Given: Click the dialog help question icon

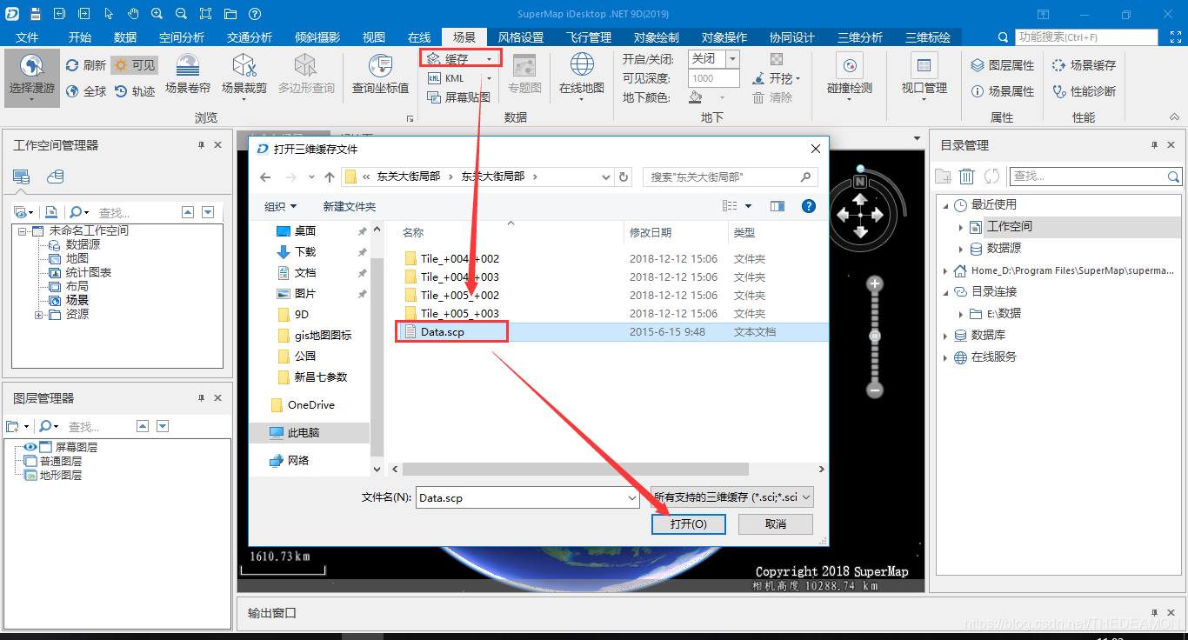Looking at the screenshot, I should (809, 206).
